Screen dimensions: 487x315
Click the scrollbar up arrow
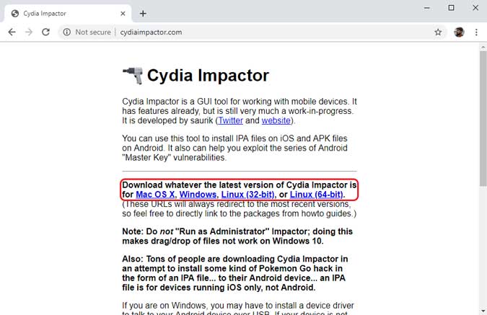(482, 47)
